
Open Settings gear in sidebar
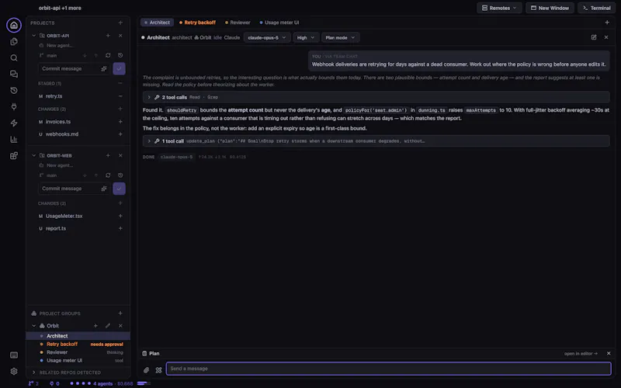pyautogui.click(x=14, y=372)
